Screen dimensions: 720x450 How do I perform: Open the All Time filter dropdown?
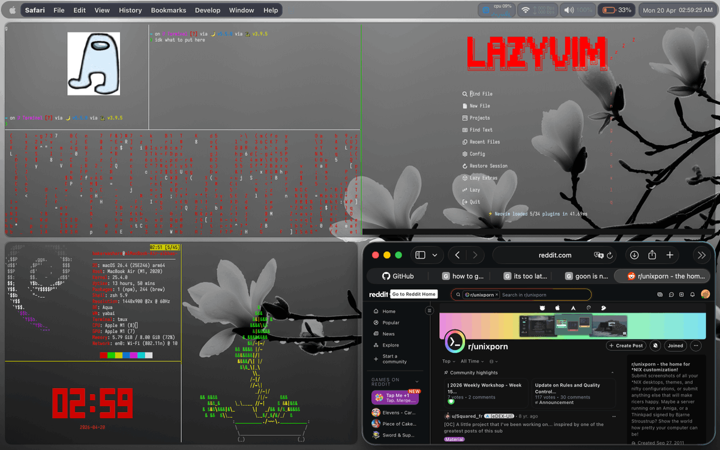point(472,361)
